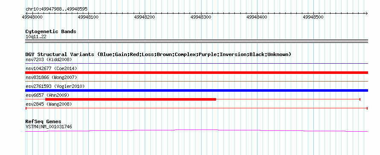This screenshot has height=155, width=380.
Task: Click the thick red nsv1042677 loss bar
Action: click(x=196, y=73)
